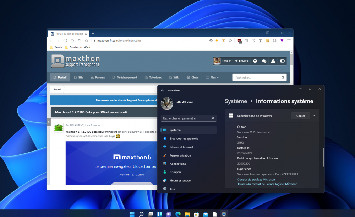Select Bluetooth et appareils in settings sidebar
The image size is (355, 217).
pyautogui.click(x=184, y=138)
